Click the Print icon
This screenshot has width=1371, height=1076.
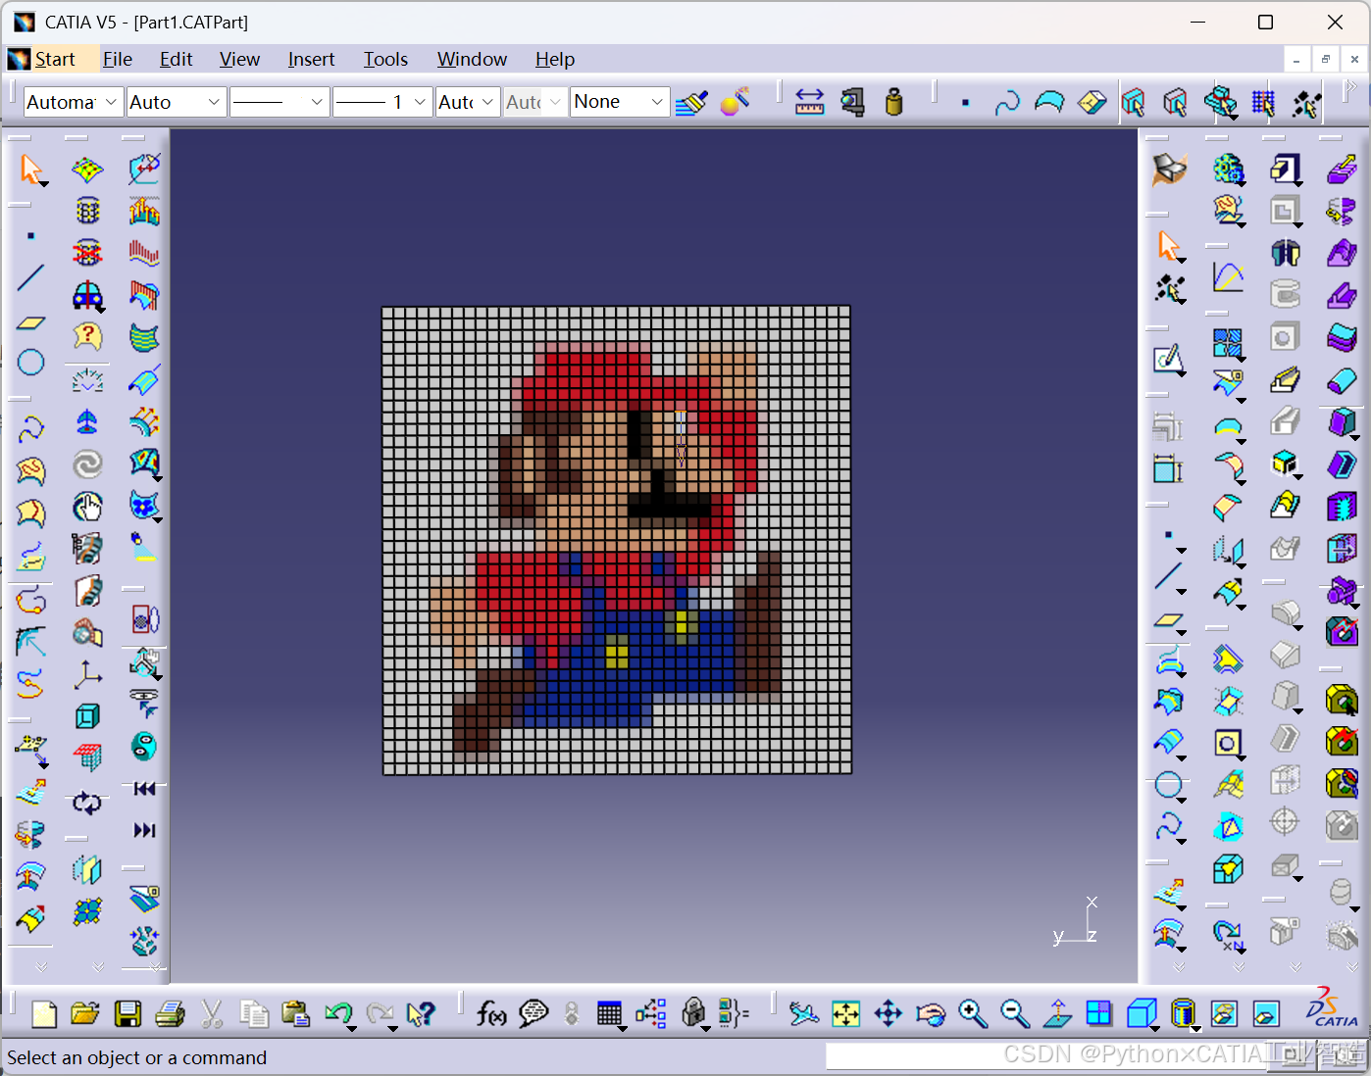click(170, 1013)
